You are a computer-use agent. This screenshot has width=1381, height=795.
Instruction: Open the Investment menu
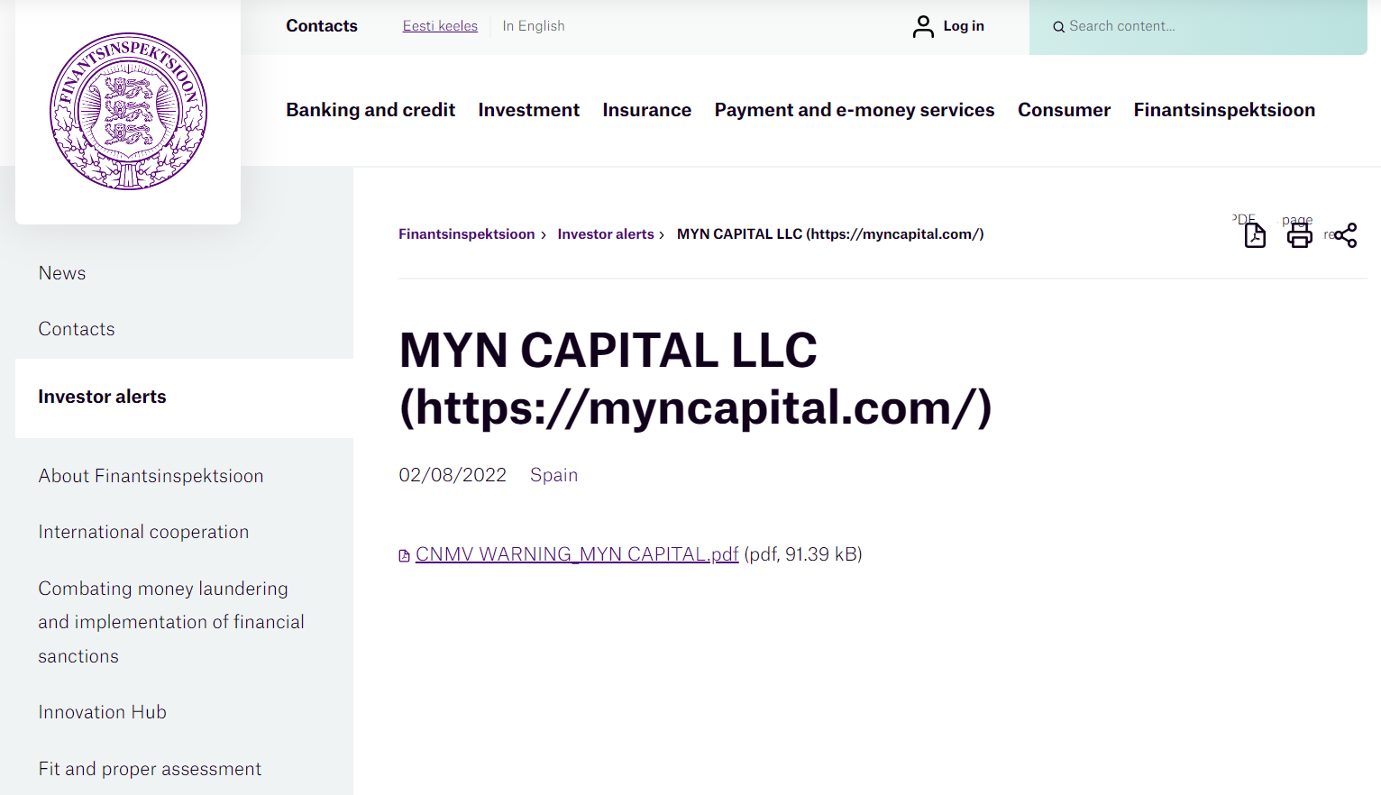[528, 110]
